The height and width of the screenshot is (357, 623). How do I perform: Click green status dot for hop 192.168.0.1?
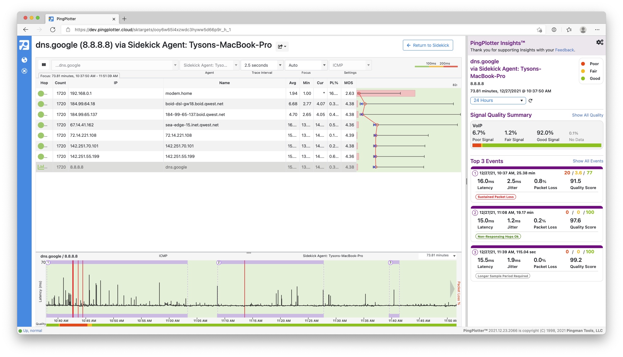(41, 94)
